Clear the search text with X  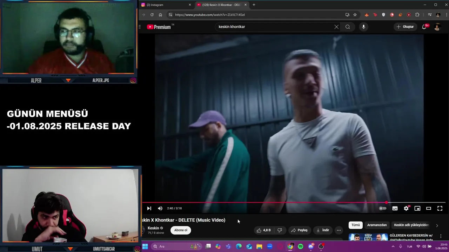336,27
